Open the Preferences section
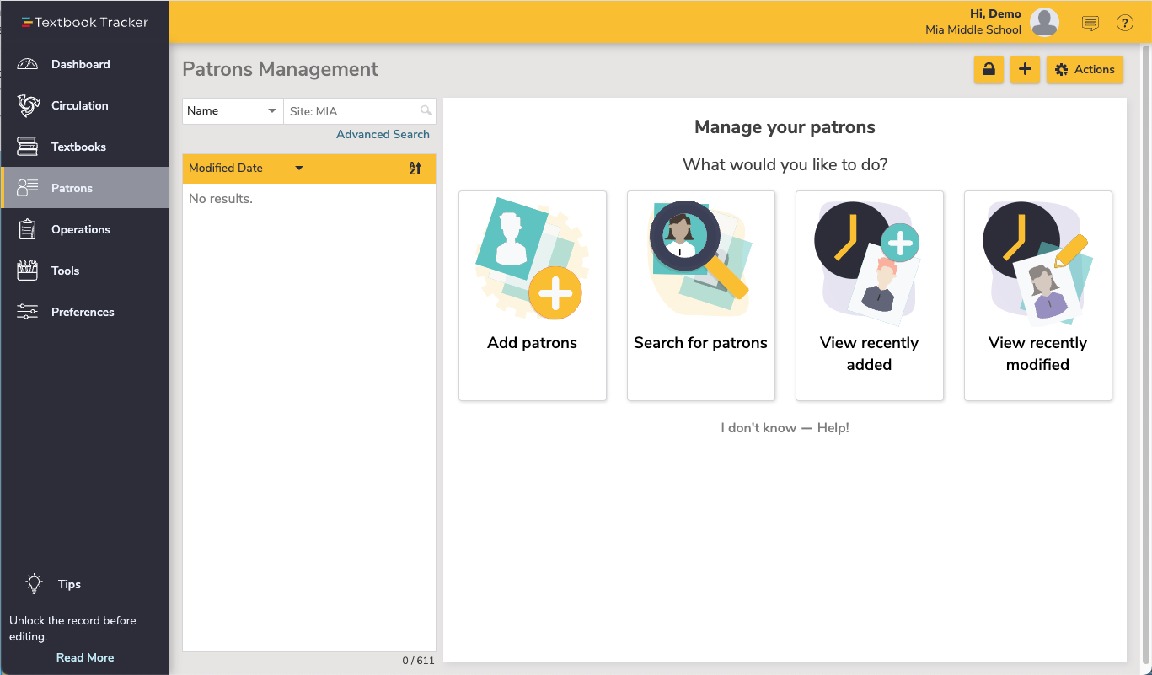This screenshot has height=675, width=1152. (82, 313)
